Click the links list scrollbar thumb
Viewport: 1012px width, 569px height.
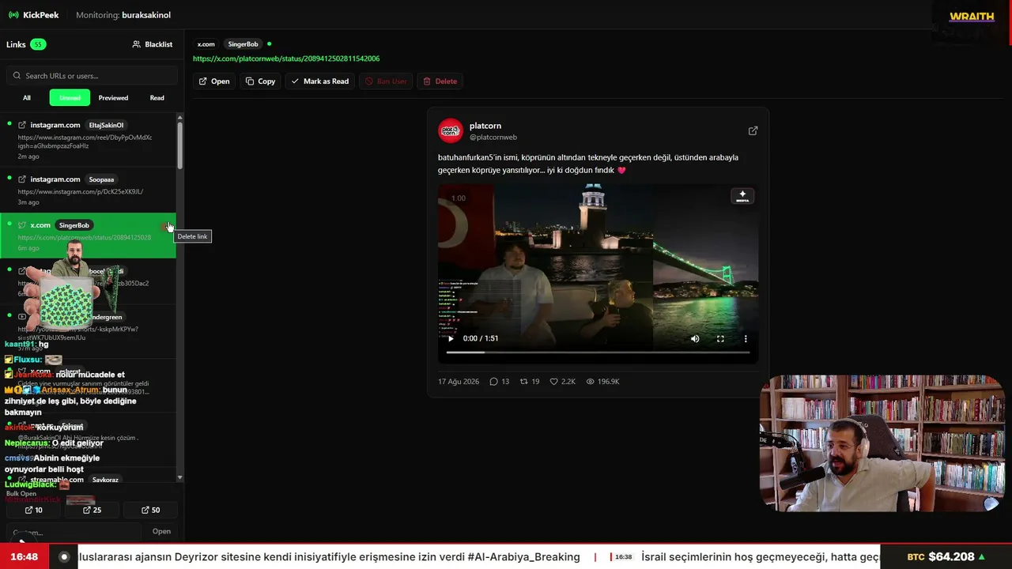click(179, 144)
